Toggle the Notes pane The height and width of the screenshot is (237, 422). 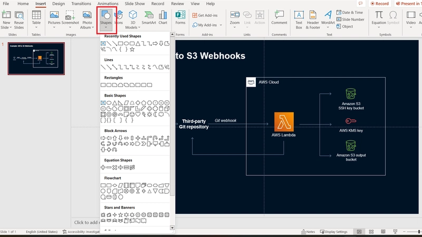(x=308, y=232)
